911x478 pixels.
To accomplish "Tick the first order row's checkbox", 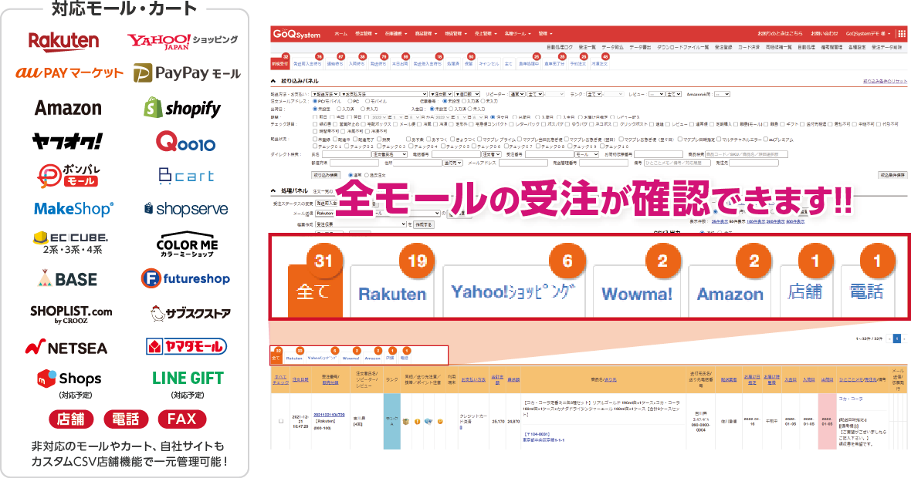I will tap(281, 421).
